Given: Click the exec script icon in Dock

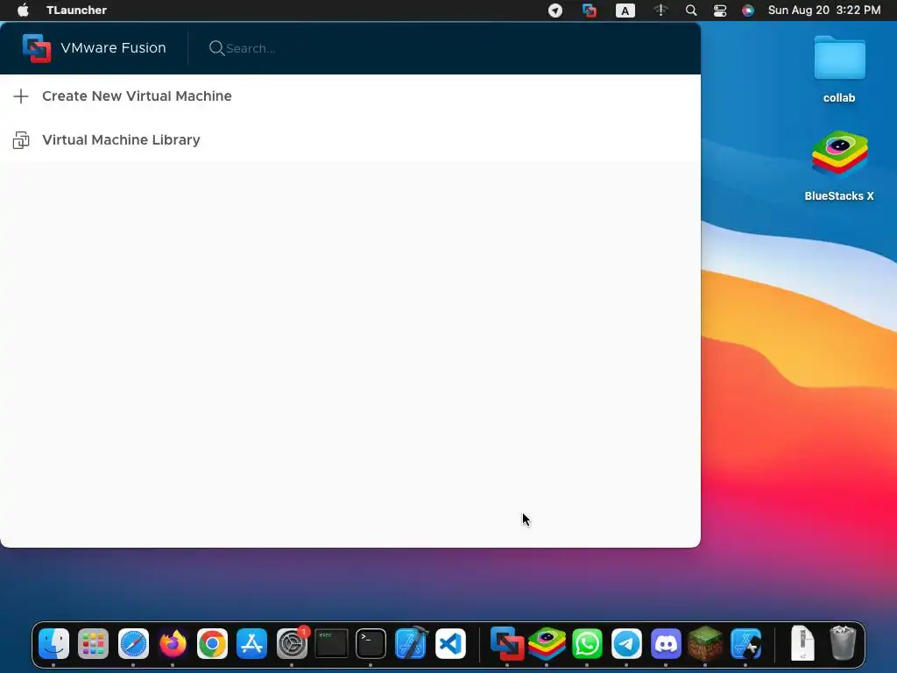Looking at the screenshot, I should pos(331,644).
